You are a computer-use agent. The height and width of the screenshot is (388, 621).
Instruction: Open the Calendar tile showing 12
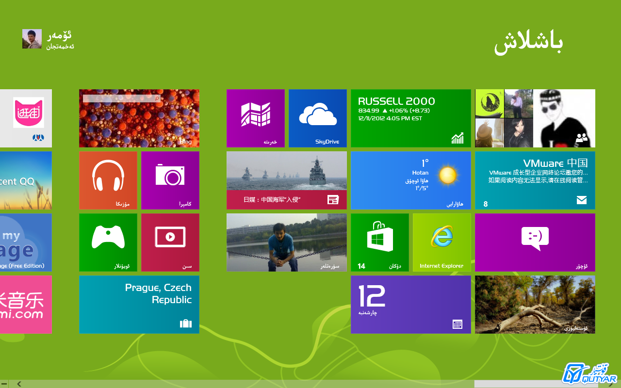pyautogui.click(x=411, y=305)
